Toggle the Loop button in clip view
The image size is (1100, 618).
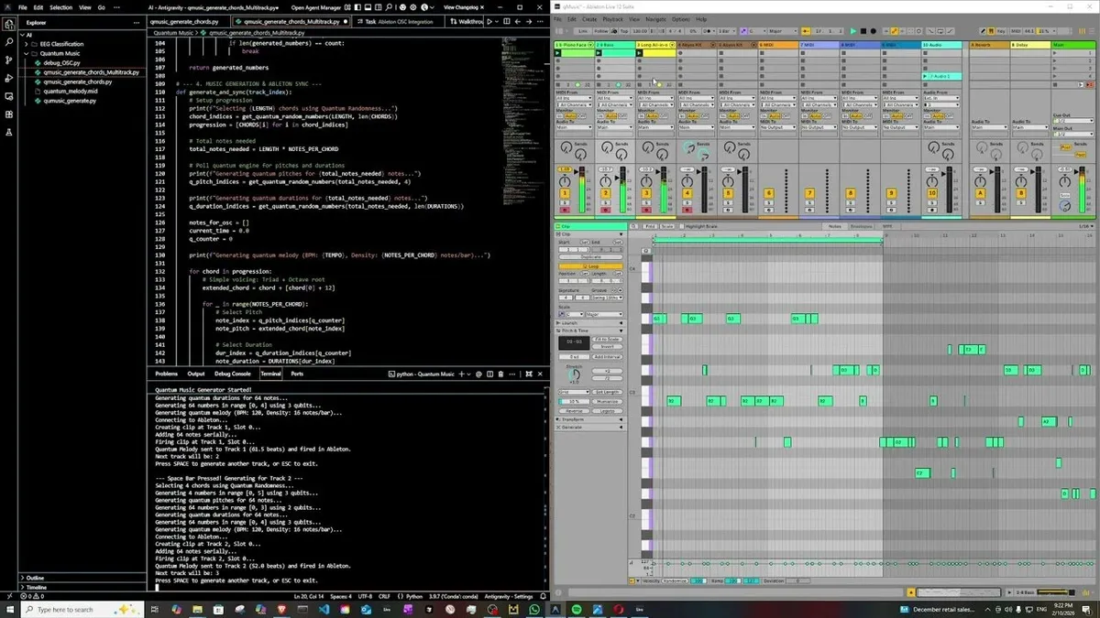coord(591,266)
